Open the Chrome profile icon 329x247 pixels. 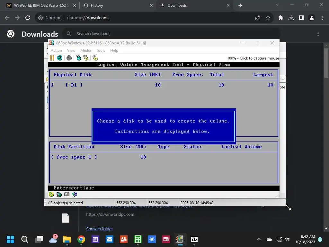click(x=312, y=18)
